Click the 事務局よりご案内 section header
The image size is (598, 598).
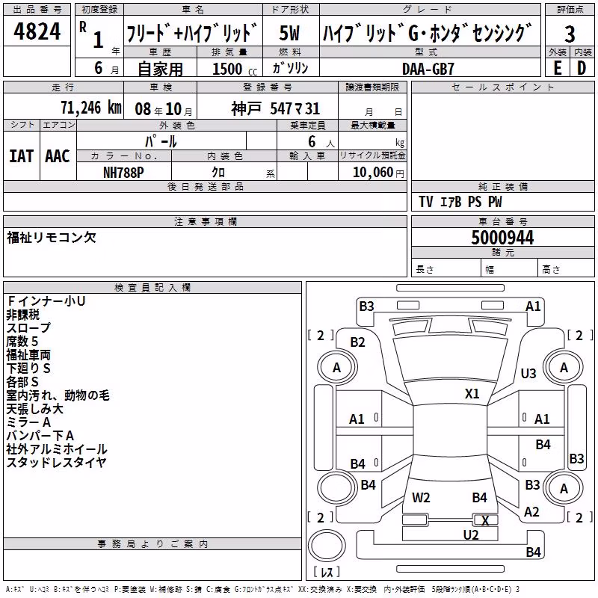pos(152,544)
